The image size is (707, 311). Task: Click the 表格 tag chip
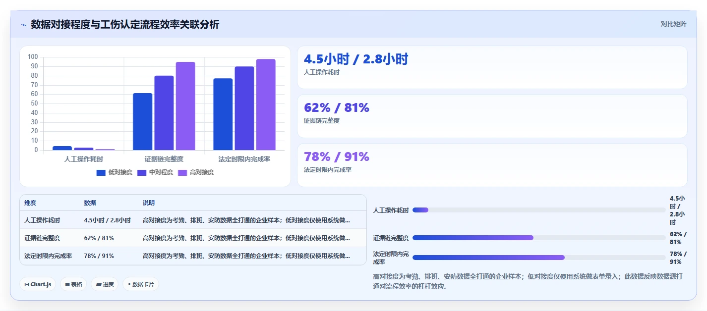click(73, 284)
